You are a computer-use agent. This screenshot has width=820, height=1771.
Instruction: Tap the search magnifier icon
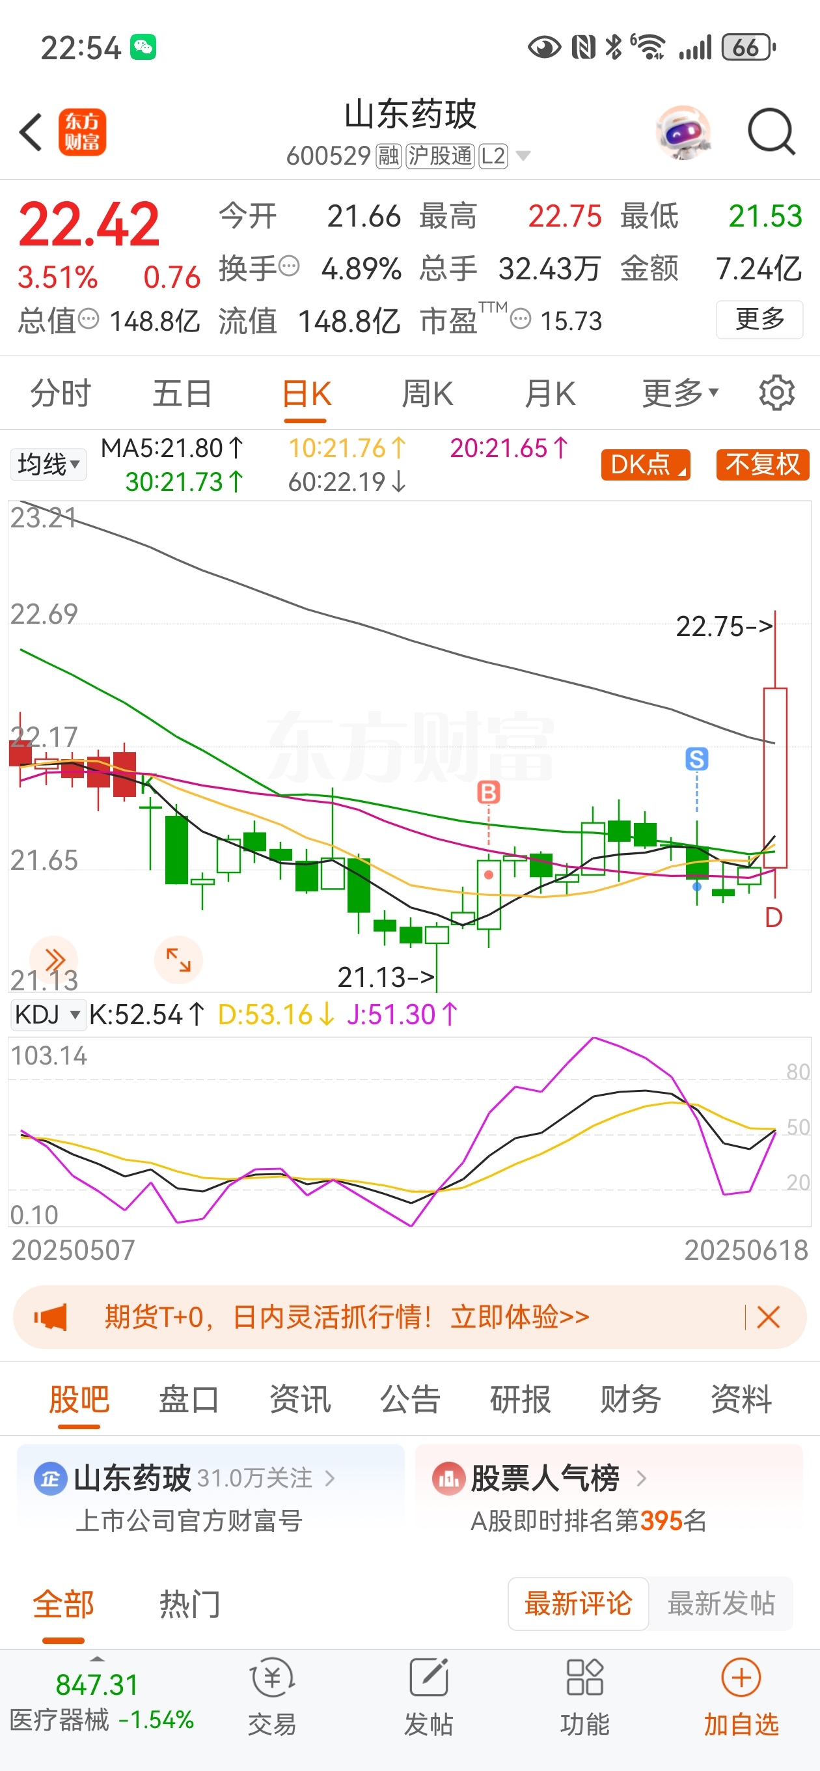tap(771, 132)
